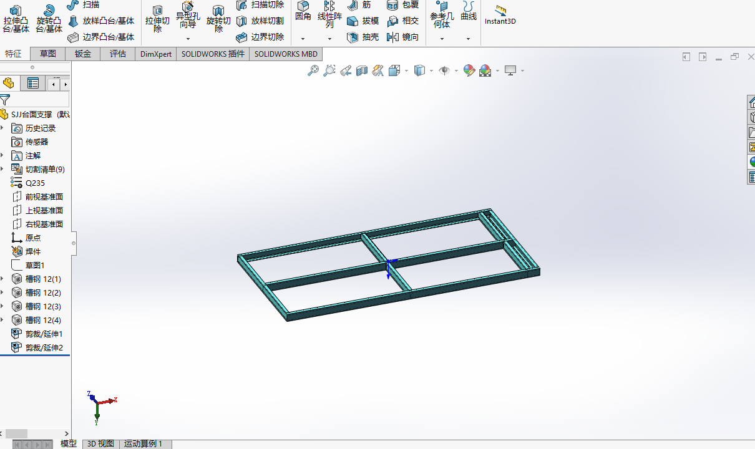Expand dropdown under 异型孔向导
Screen dimensions: 755x449
click(188, 39)
